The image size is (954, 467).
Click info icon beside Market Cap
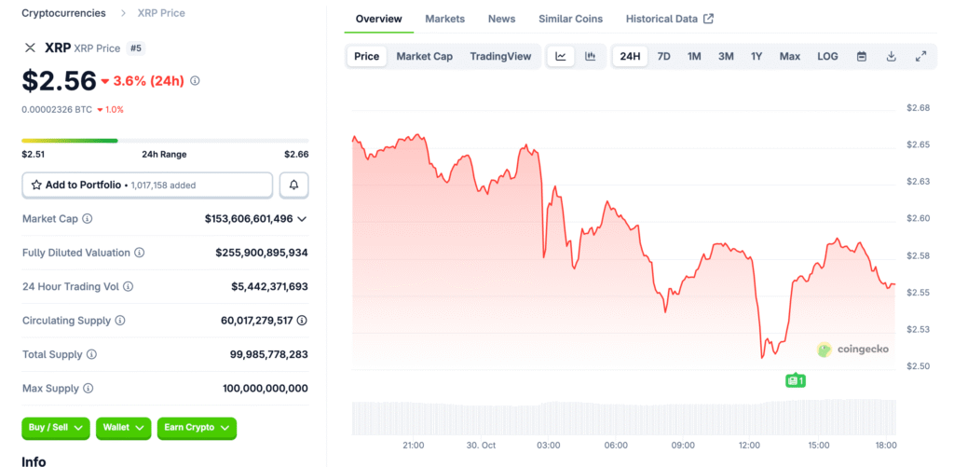pyautogui.click(x=88, y=219)
